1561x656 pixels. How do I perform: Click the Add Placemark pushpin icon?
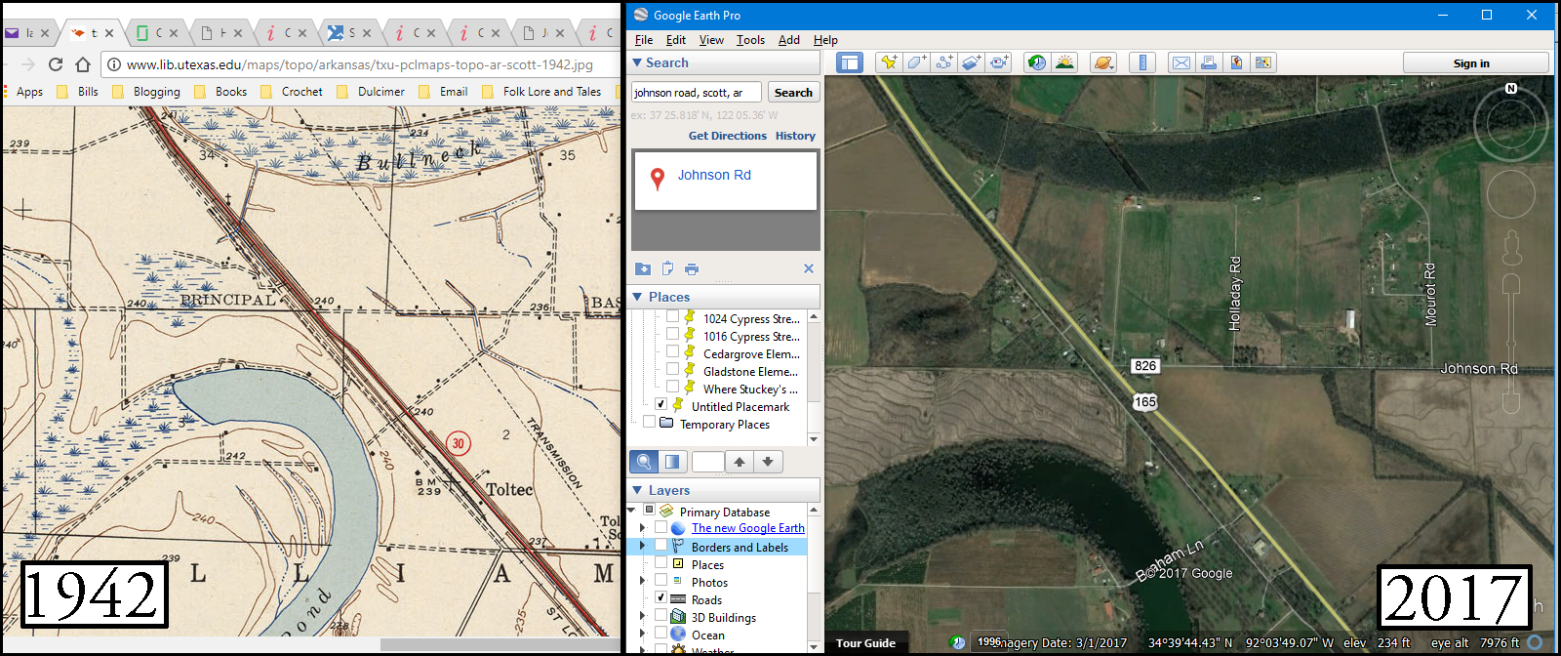click(888, 62)
